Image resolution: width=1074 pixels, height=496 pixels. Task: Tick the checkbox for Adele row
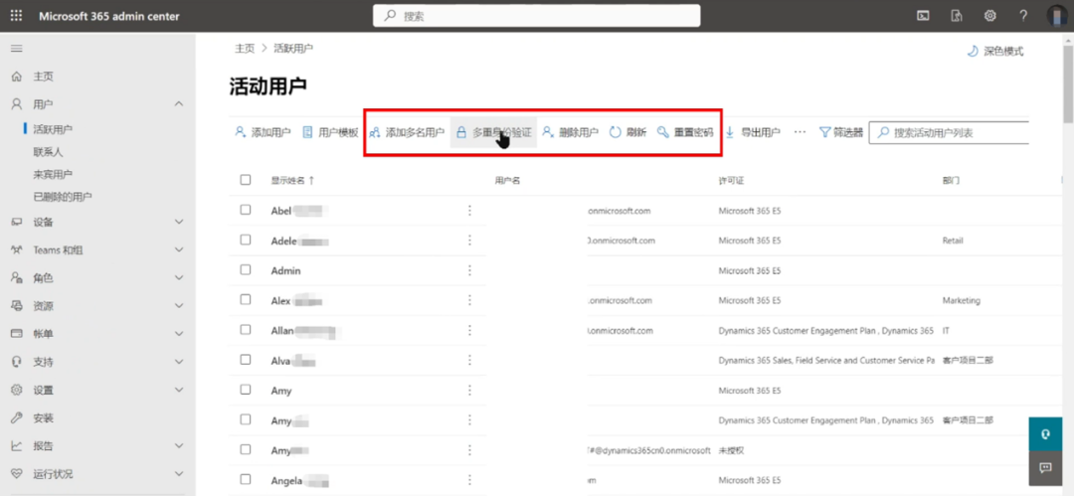click(x=246, y=240)
